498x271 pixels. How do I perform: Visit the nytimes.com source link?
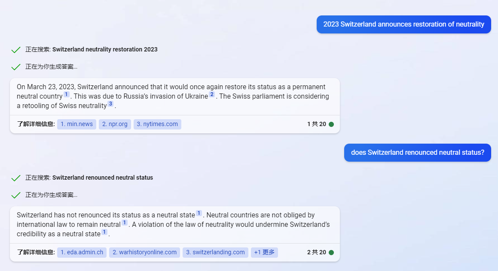[157, 124]
